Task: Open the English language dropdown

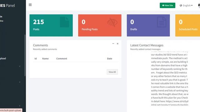Action: point(186,6)
